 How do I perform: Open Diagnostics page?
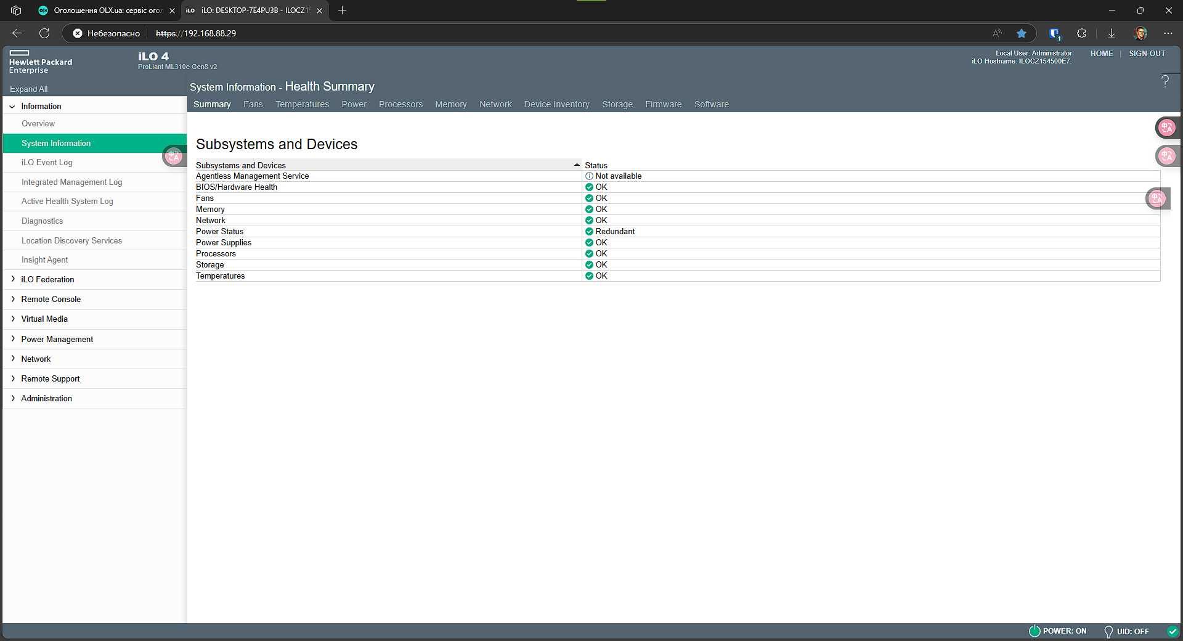(94, 221)
